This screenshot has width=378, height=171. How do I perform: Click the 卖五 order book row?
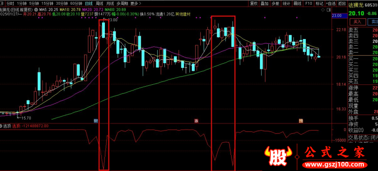(x=363, y=30)
